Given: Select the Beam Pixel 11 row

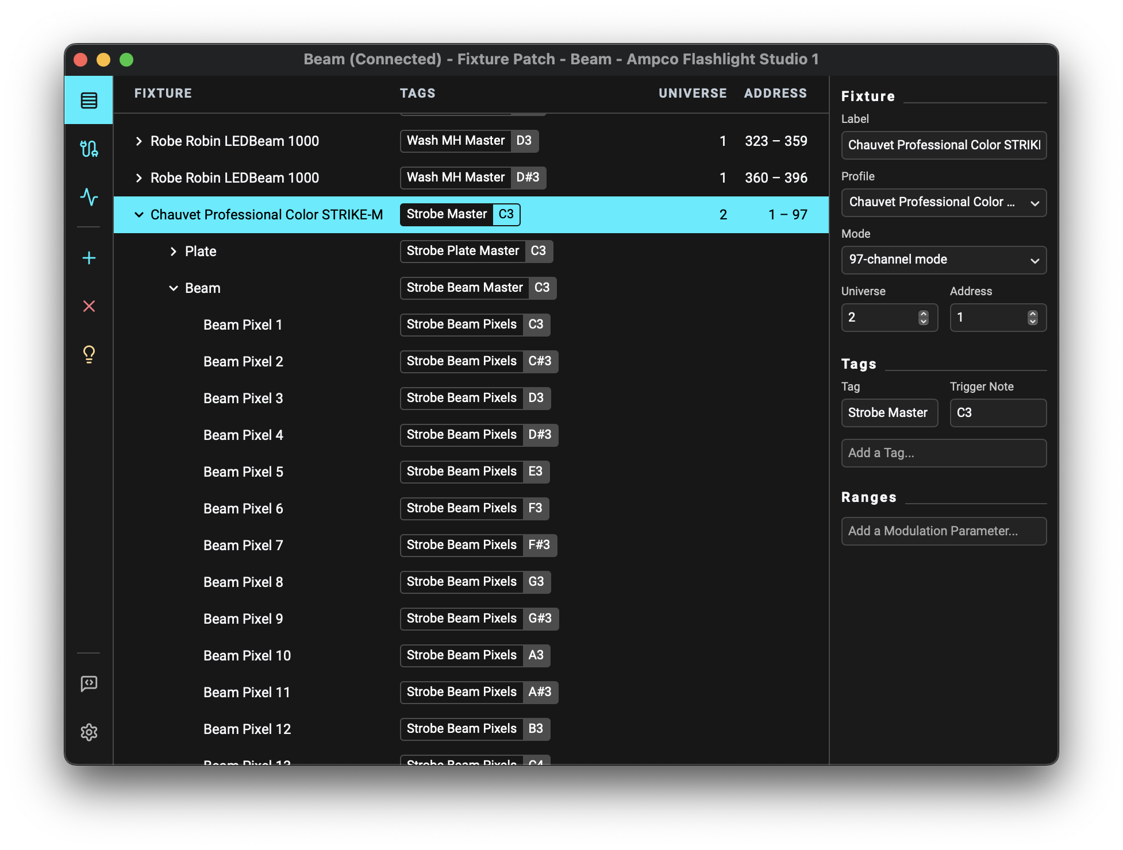Looking at the screenshot, I should 471,693.
